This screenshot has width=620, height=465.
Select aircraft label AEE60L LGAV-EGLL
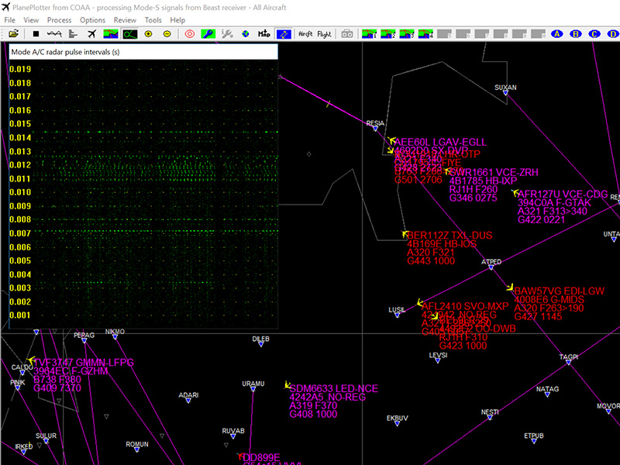point(440,142)
